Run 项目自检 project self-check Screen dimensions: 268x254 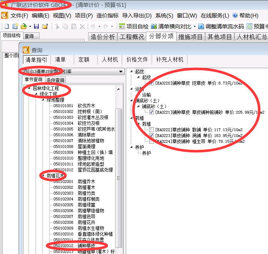134,26
